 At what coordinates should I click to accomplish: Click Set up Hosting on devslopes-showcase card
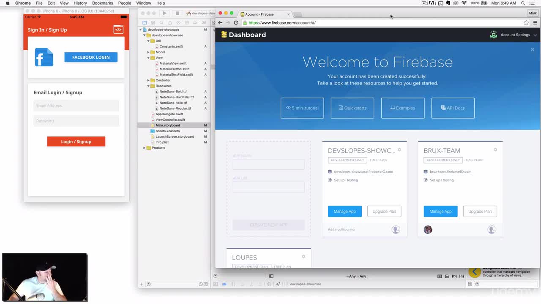[346, 180]
